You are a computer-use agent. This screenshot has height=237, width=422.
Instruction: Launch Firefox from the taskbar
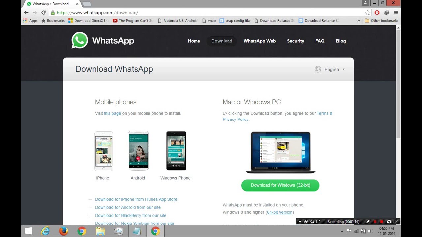pyautogui.click(x=63, y=231)
